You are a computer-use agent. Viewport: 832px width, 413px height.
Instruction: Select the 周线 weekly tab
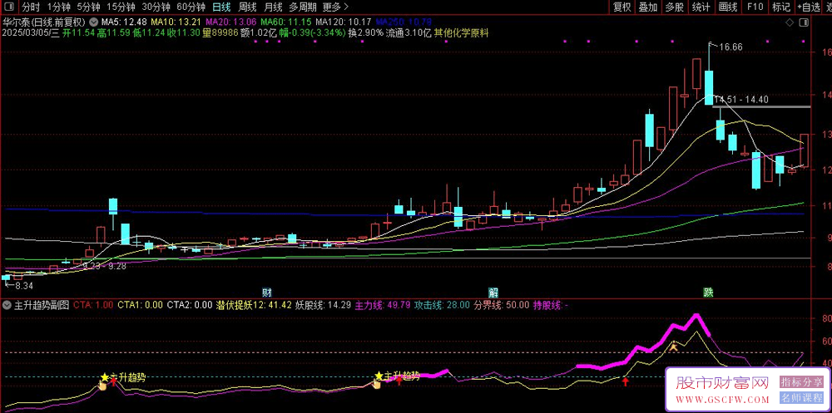247,7
